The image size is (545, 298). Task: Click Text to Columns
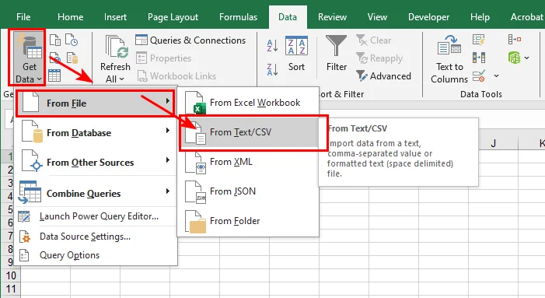pos(449,59)
